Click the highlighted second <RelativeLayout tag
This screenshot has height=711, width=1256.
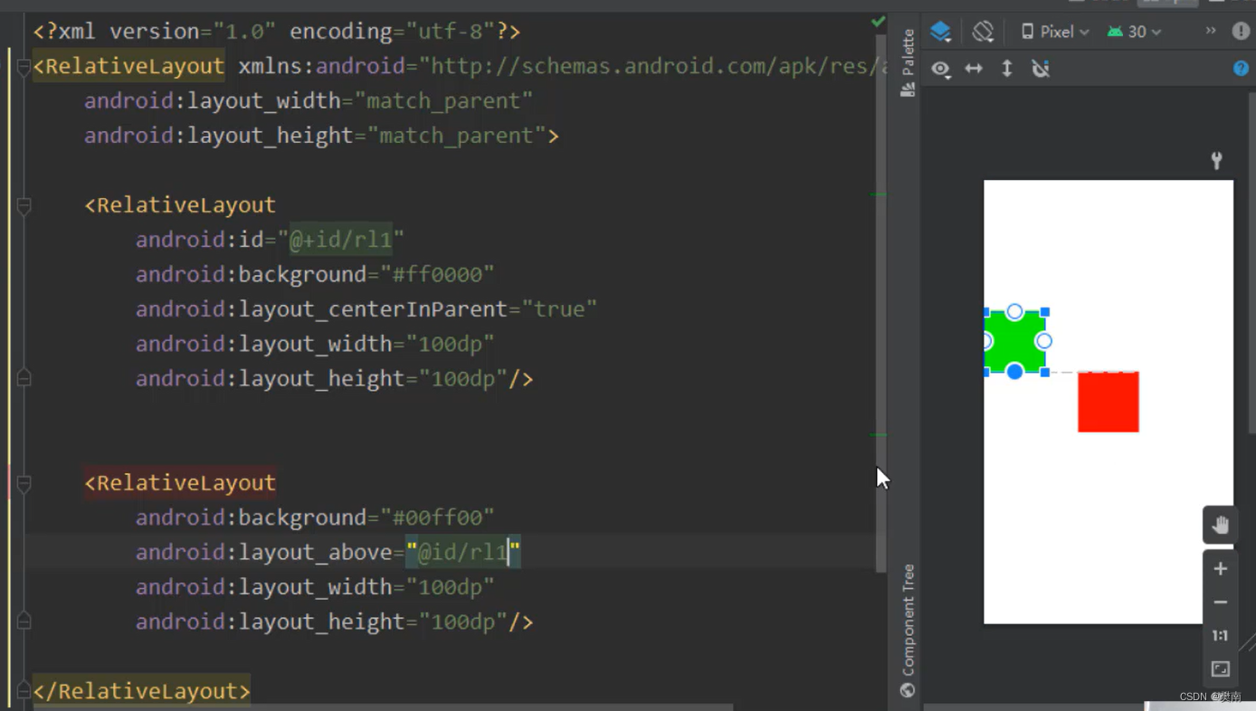point(180,483)
